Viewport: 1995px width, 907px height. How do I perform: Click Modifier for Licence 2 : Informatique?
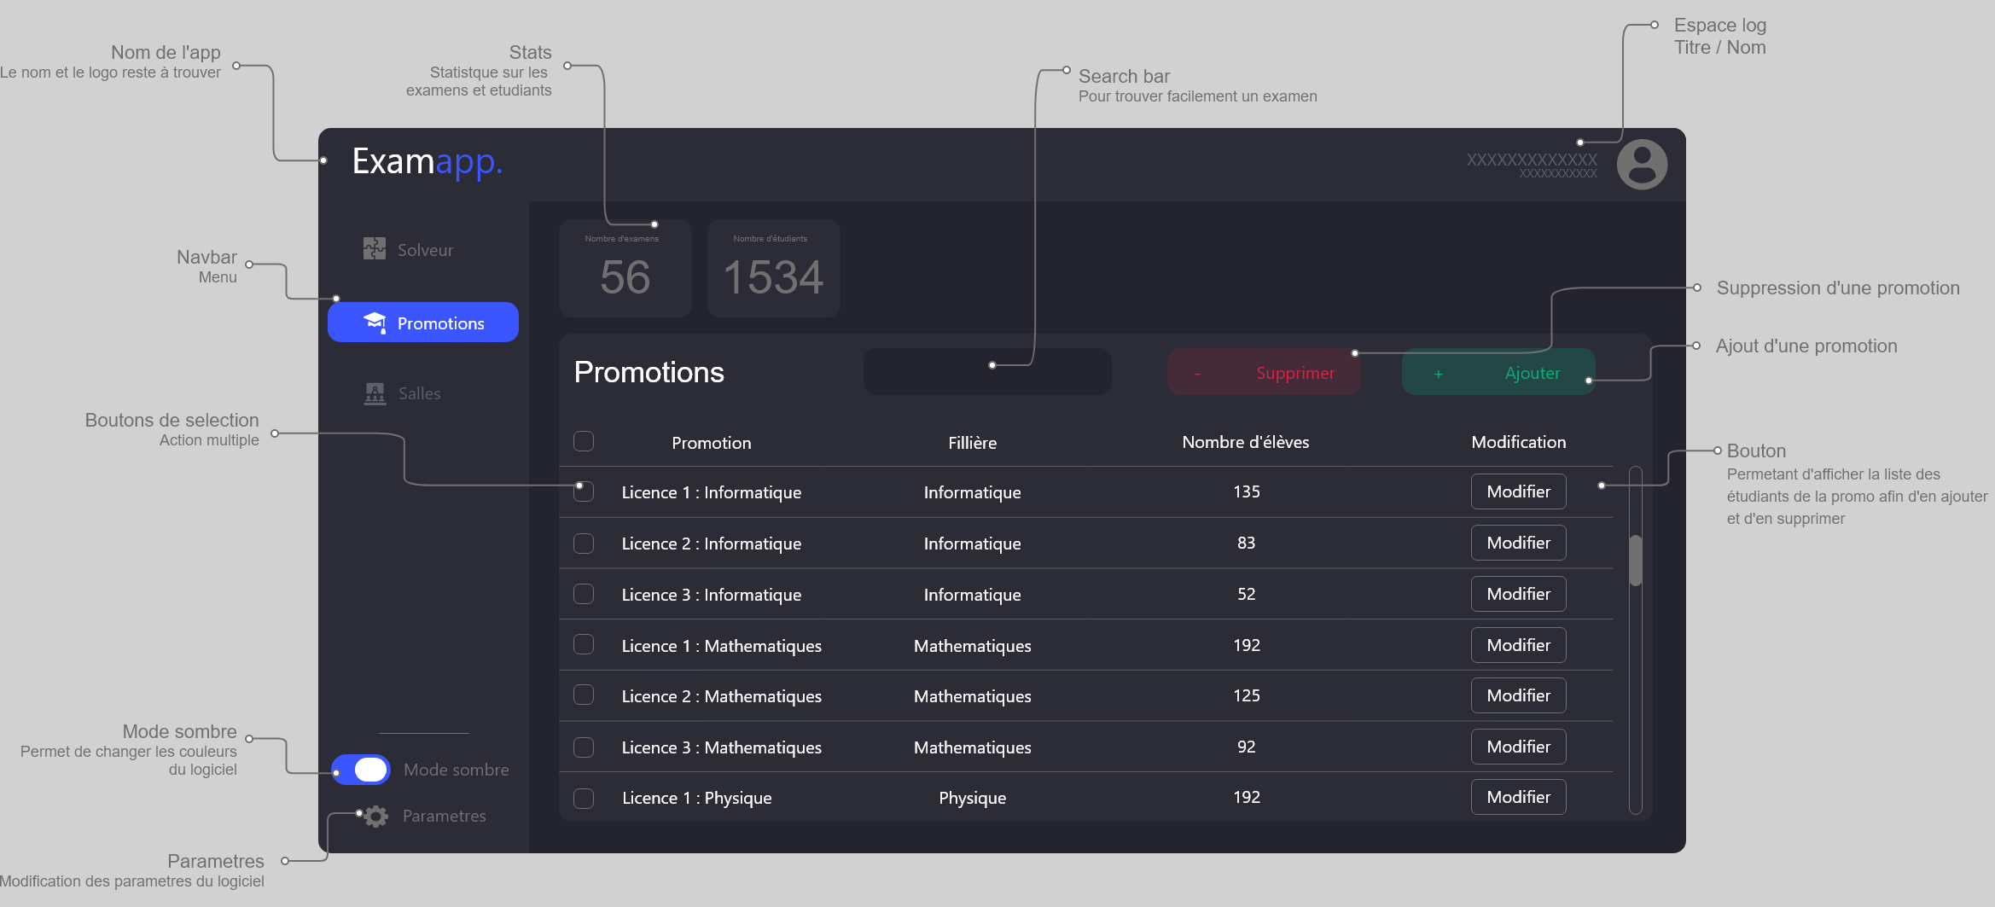(x=1518, y=543)
